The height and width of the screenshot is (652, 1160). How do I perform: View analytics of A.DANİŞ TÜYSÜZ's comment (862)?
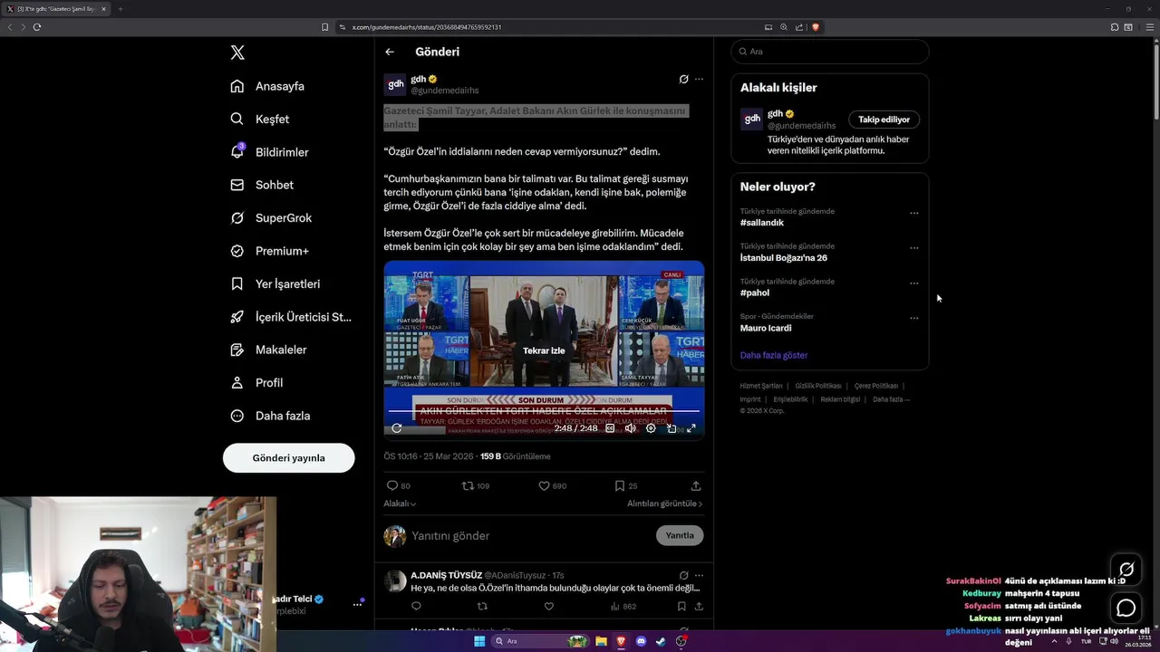623,607
